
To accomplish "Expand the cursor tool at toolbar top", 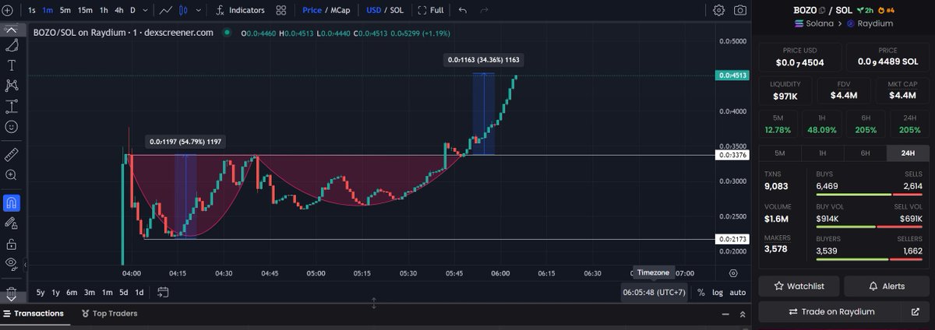I will (x=12, y=30).
